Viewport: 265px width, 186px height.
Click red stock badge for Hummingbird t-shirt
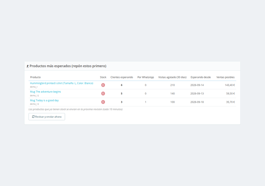(x=103, y=85)
